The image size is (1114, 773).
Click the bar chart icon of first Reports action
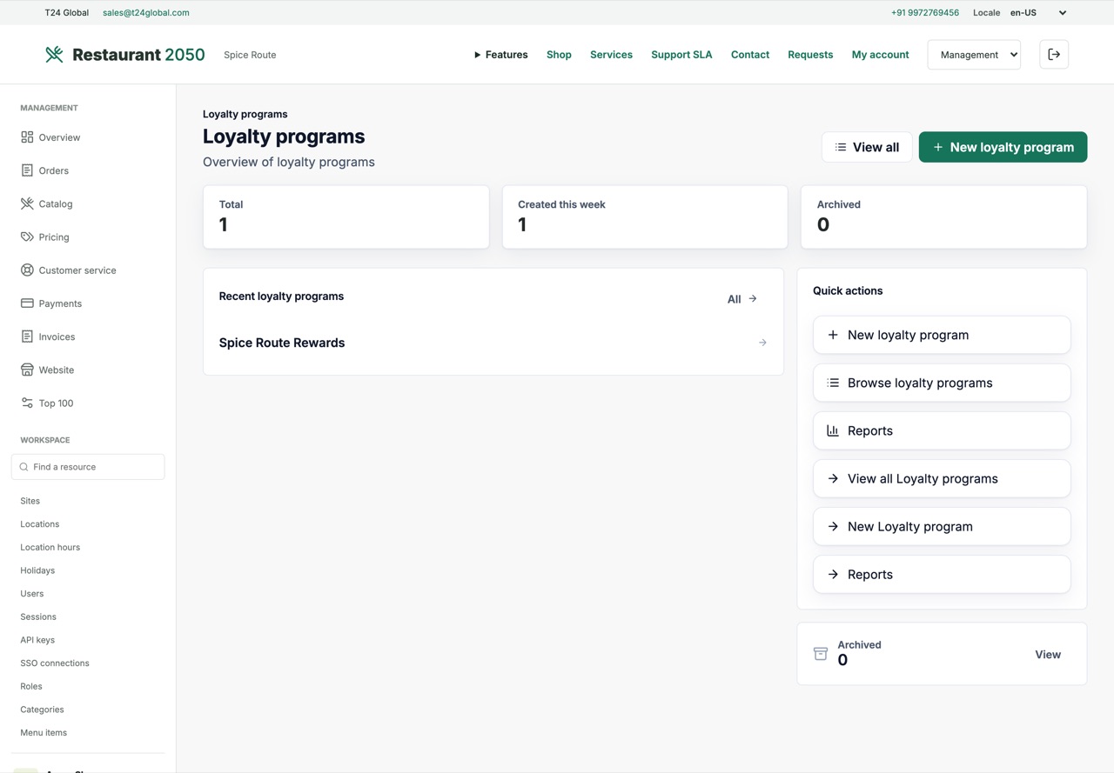coord(833,430)
